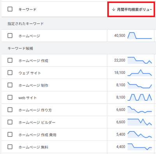
Task: Open trend sparkline for ウェブ サイト row
Action: [140, 73]
